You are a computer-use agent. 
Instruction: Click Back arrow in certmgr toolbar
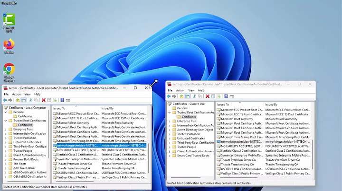point(169,96)
